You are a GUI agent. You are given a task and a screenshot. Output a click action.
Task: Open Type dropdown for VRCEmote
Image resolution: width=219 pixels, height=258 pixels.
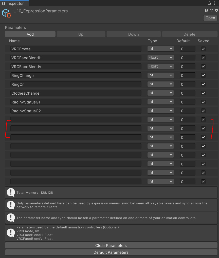click(161, 49)
